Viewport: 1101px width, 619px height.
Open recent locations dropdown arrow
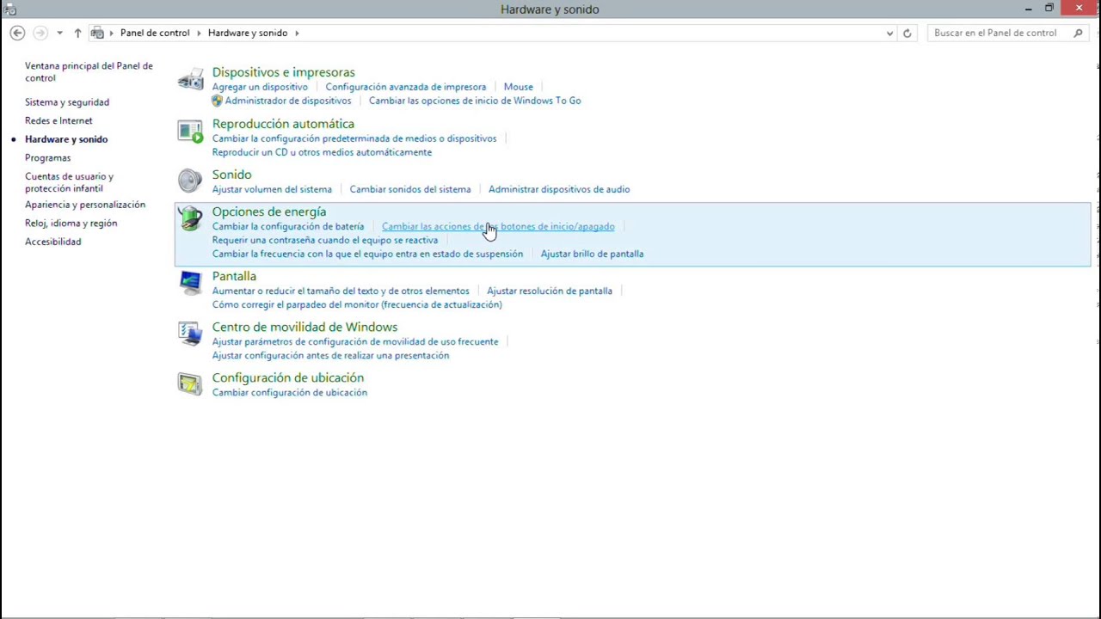[59, 33]
